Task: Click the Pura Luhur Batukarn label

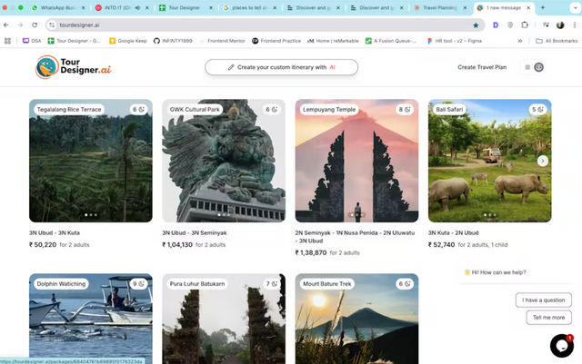Action: pos(197,284)
